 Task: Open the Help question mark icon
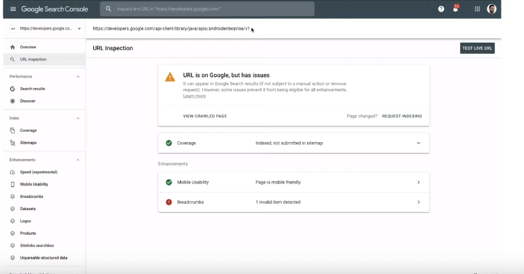441,9
